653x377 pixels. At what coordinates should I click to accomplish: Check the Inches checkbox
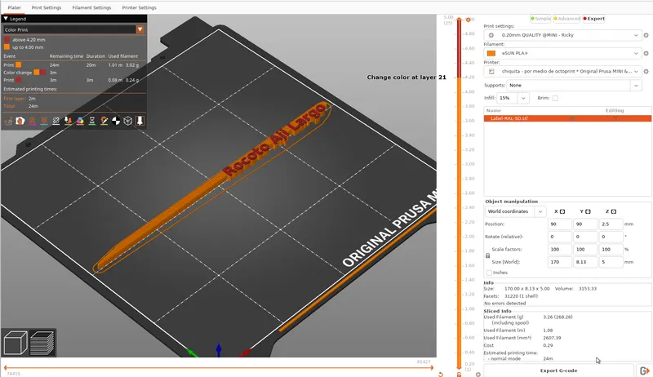click(x=489, y=273)
